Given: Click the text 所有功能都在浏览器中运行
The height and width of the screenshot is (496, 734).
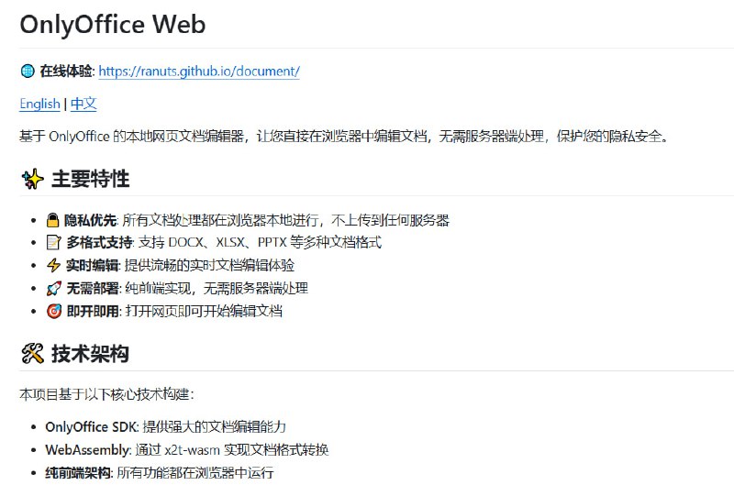Looking at the screenshot, I should coord(195,472).
